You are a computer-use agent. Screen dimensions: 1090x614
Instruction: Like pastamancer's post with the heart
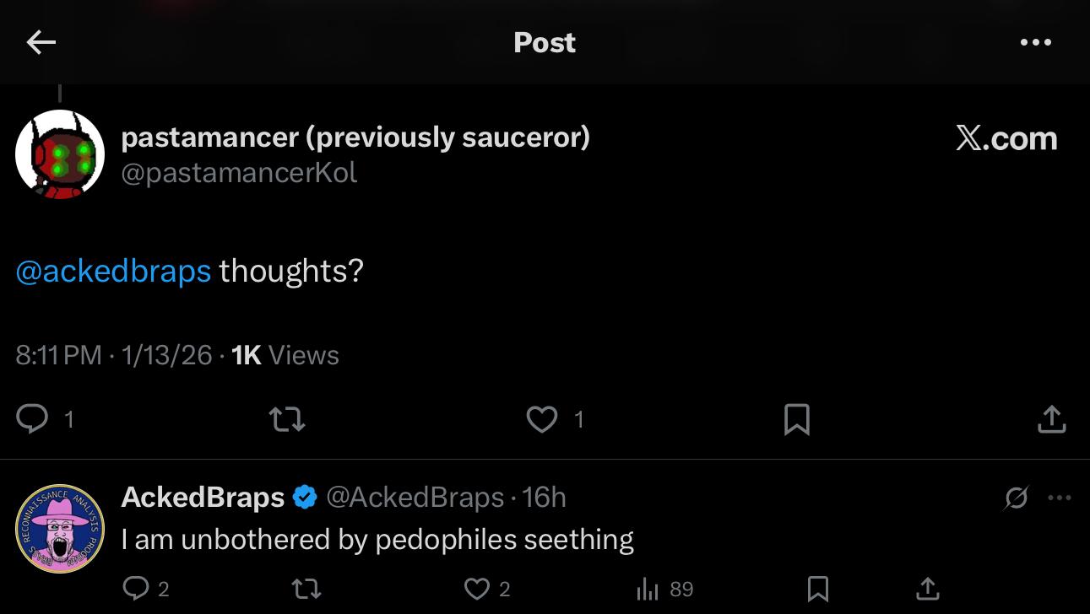542,418
